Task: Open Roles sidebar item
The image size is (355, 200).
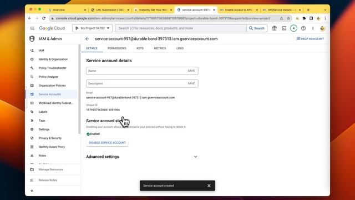Action: (52, 156)
